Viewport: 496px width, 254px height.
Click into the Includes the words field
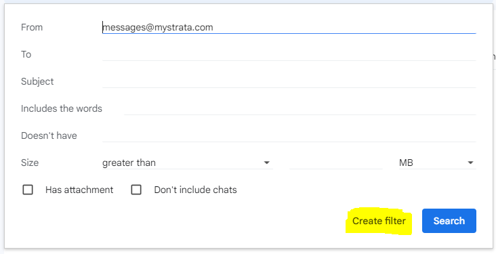[300, 108]
